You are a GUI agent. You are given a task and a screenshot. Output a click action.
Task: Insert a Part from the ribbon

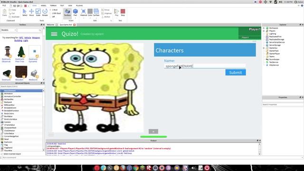point(75,12)
